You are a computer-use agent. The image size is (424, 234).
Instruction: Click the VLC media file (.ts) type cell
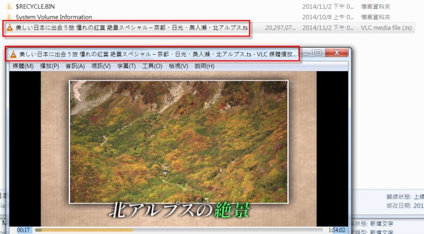(x=386, y=28)
